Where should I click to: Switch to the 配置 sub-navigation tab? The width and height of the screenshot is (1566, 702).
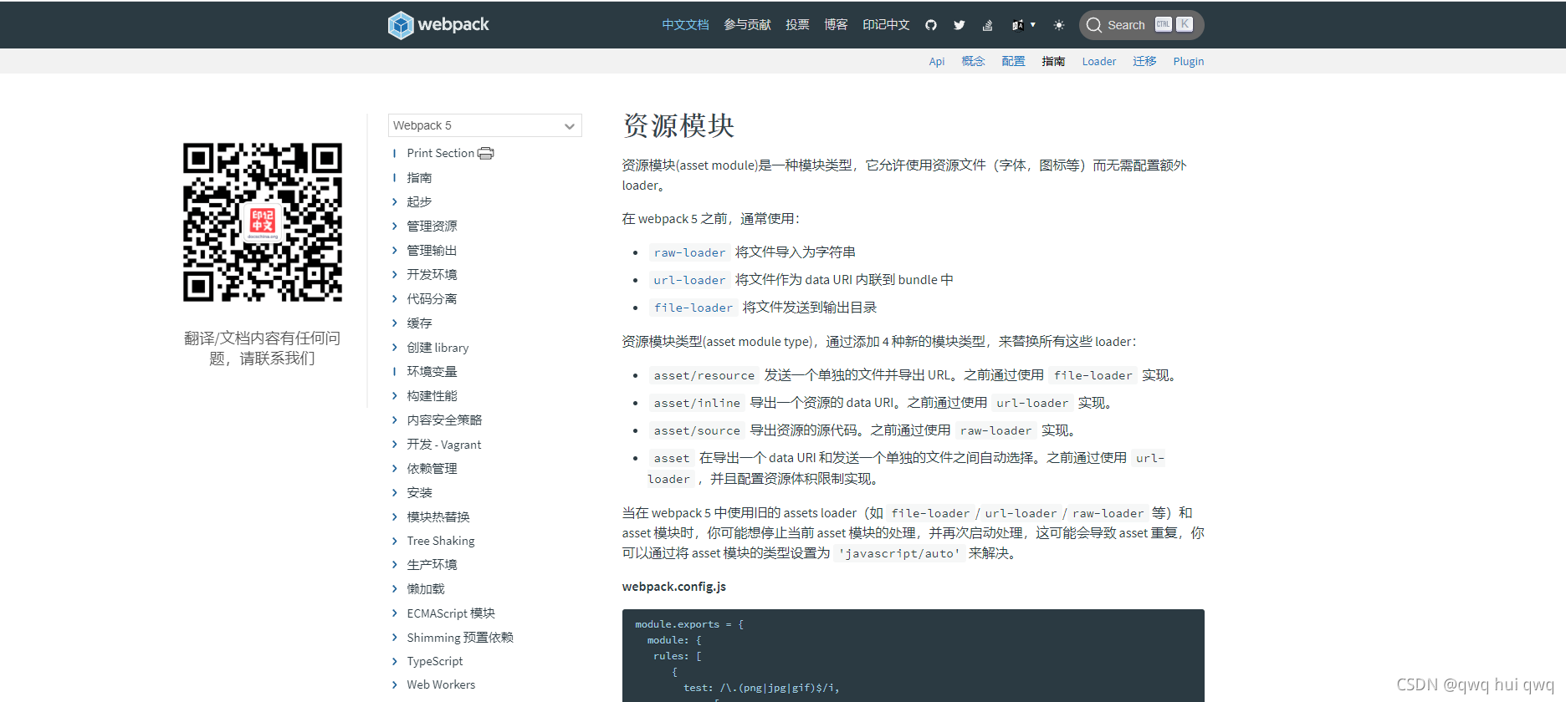(x=1013, y=61)
